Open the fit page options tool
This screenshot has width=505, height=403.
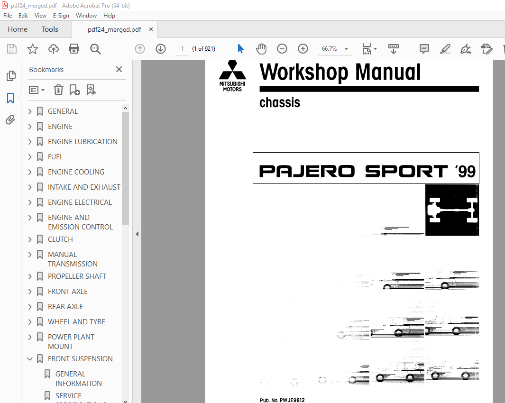pyautogui.click(x=369, y=49)
